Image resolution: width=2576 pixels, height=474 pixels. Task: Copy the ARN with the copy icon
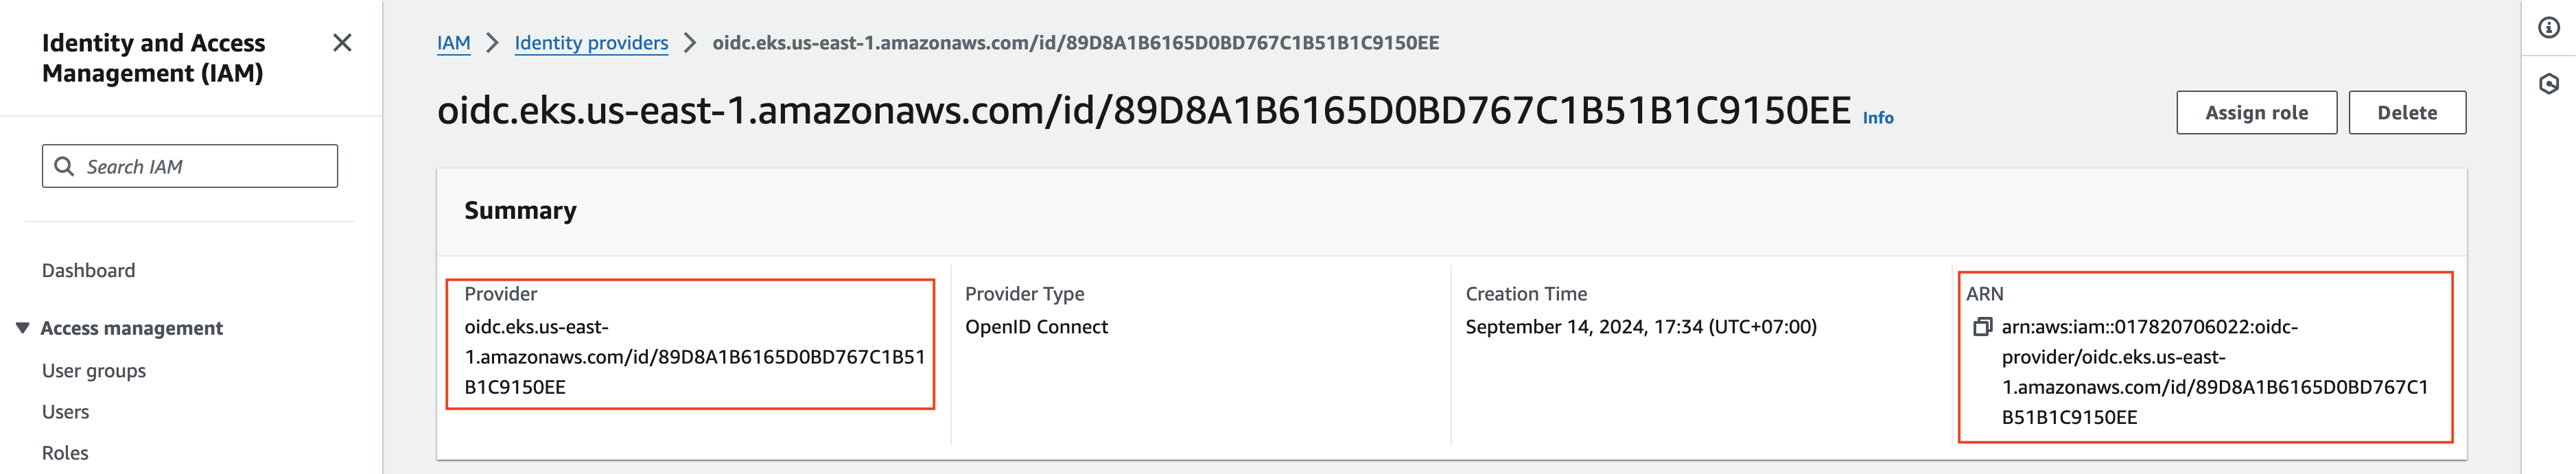click(x=1982, y=327)
